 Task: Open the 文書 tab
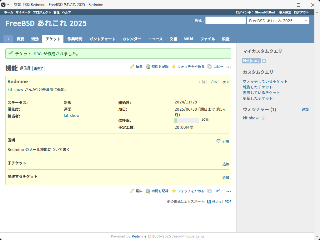pos(173,39)
